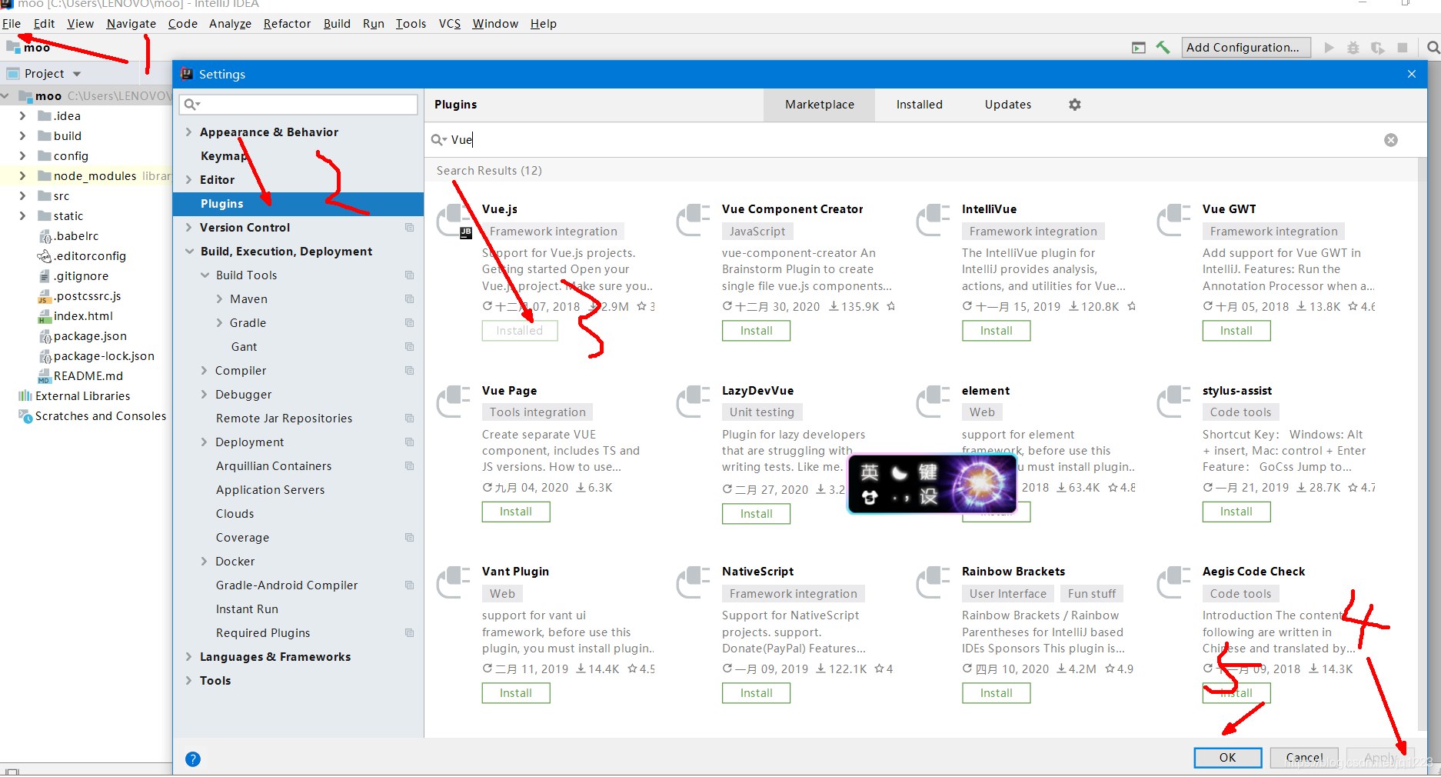Install the IntelliVue plugin
The width and height of the screenshot is (1441, 777).
(x=996, y=331)
